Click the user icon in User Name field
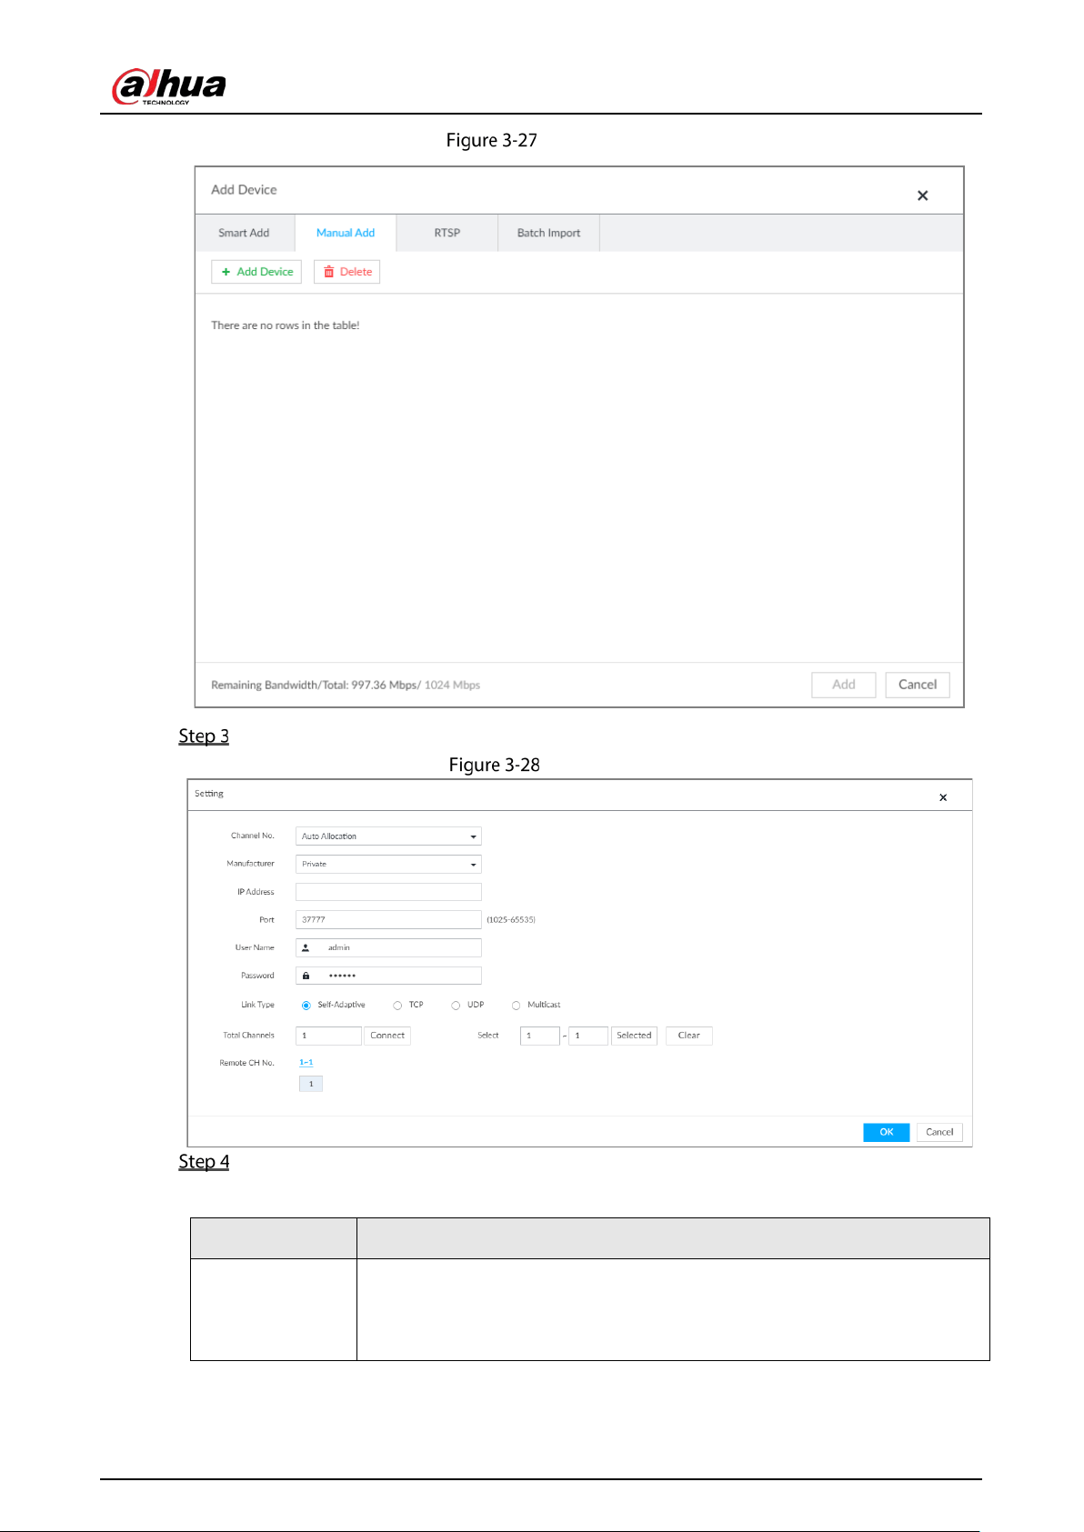1084x1532 pixels. (306, 947)
